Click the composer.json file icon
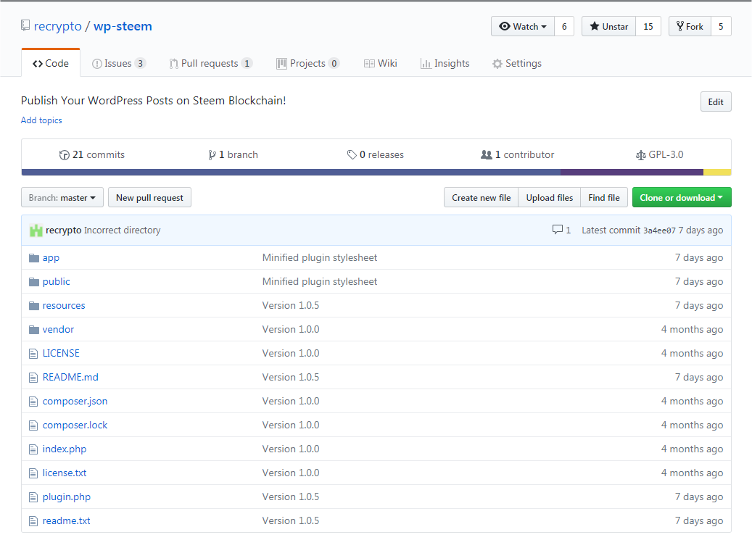 [33, 402]
